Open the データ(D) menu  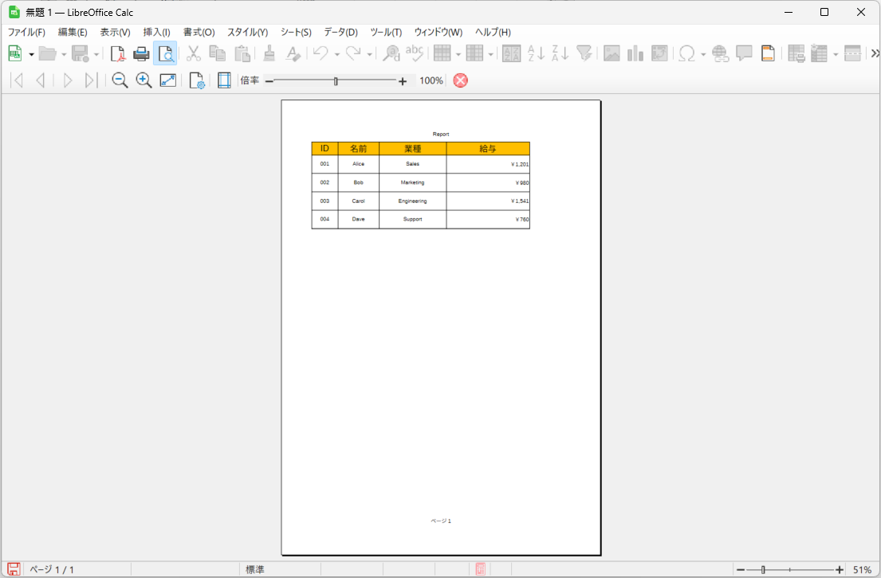click(x=340, y=33)
